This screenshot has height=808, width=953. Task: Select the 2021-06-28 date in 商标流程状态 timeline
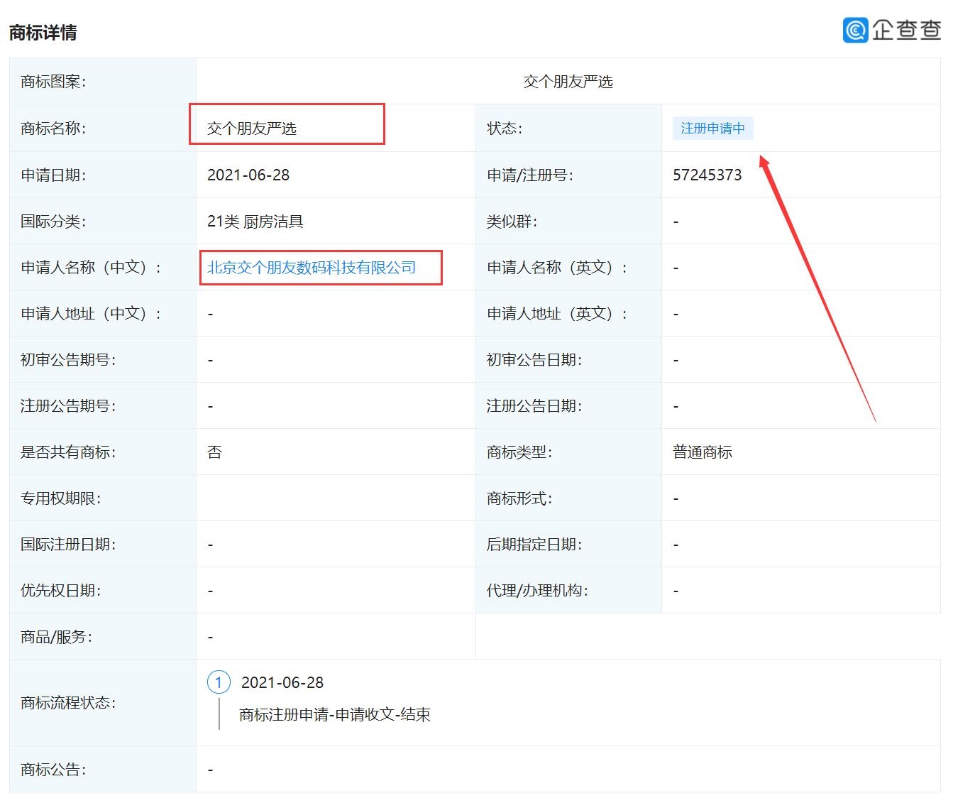coord(282,682)
